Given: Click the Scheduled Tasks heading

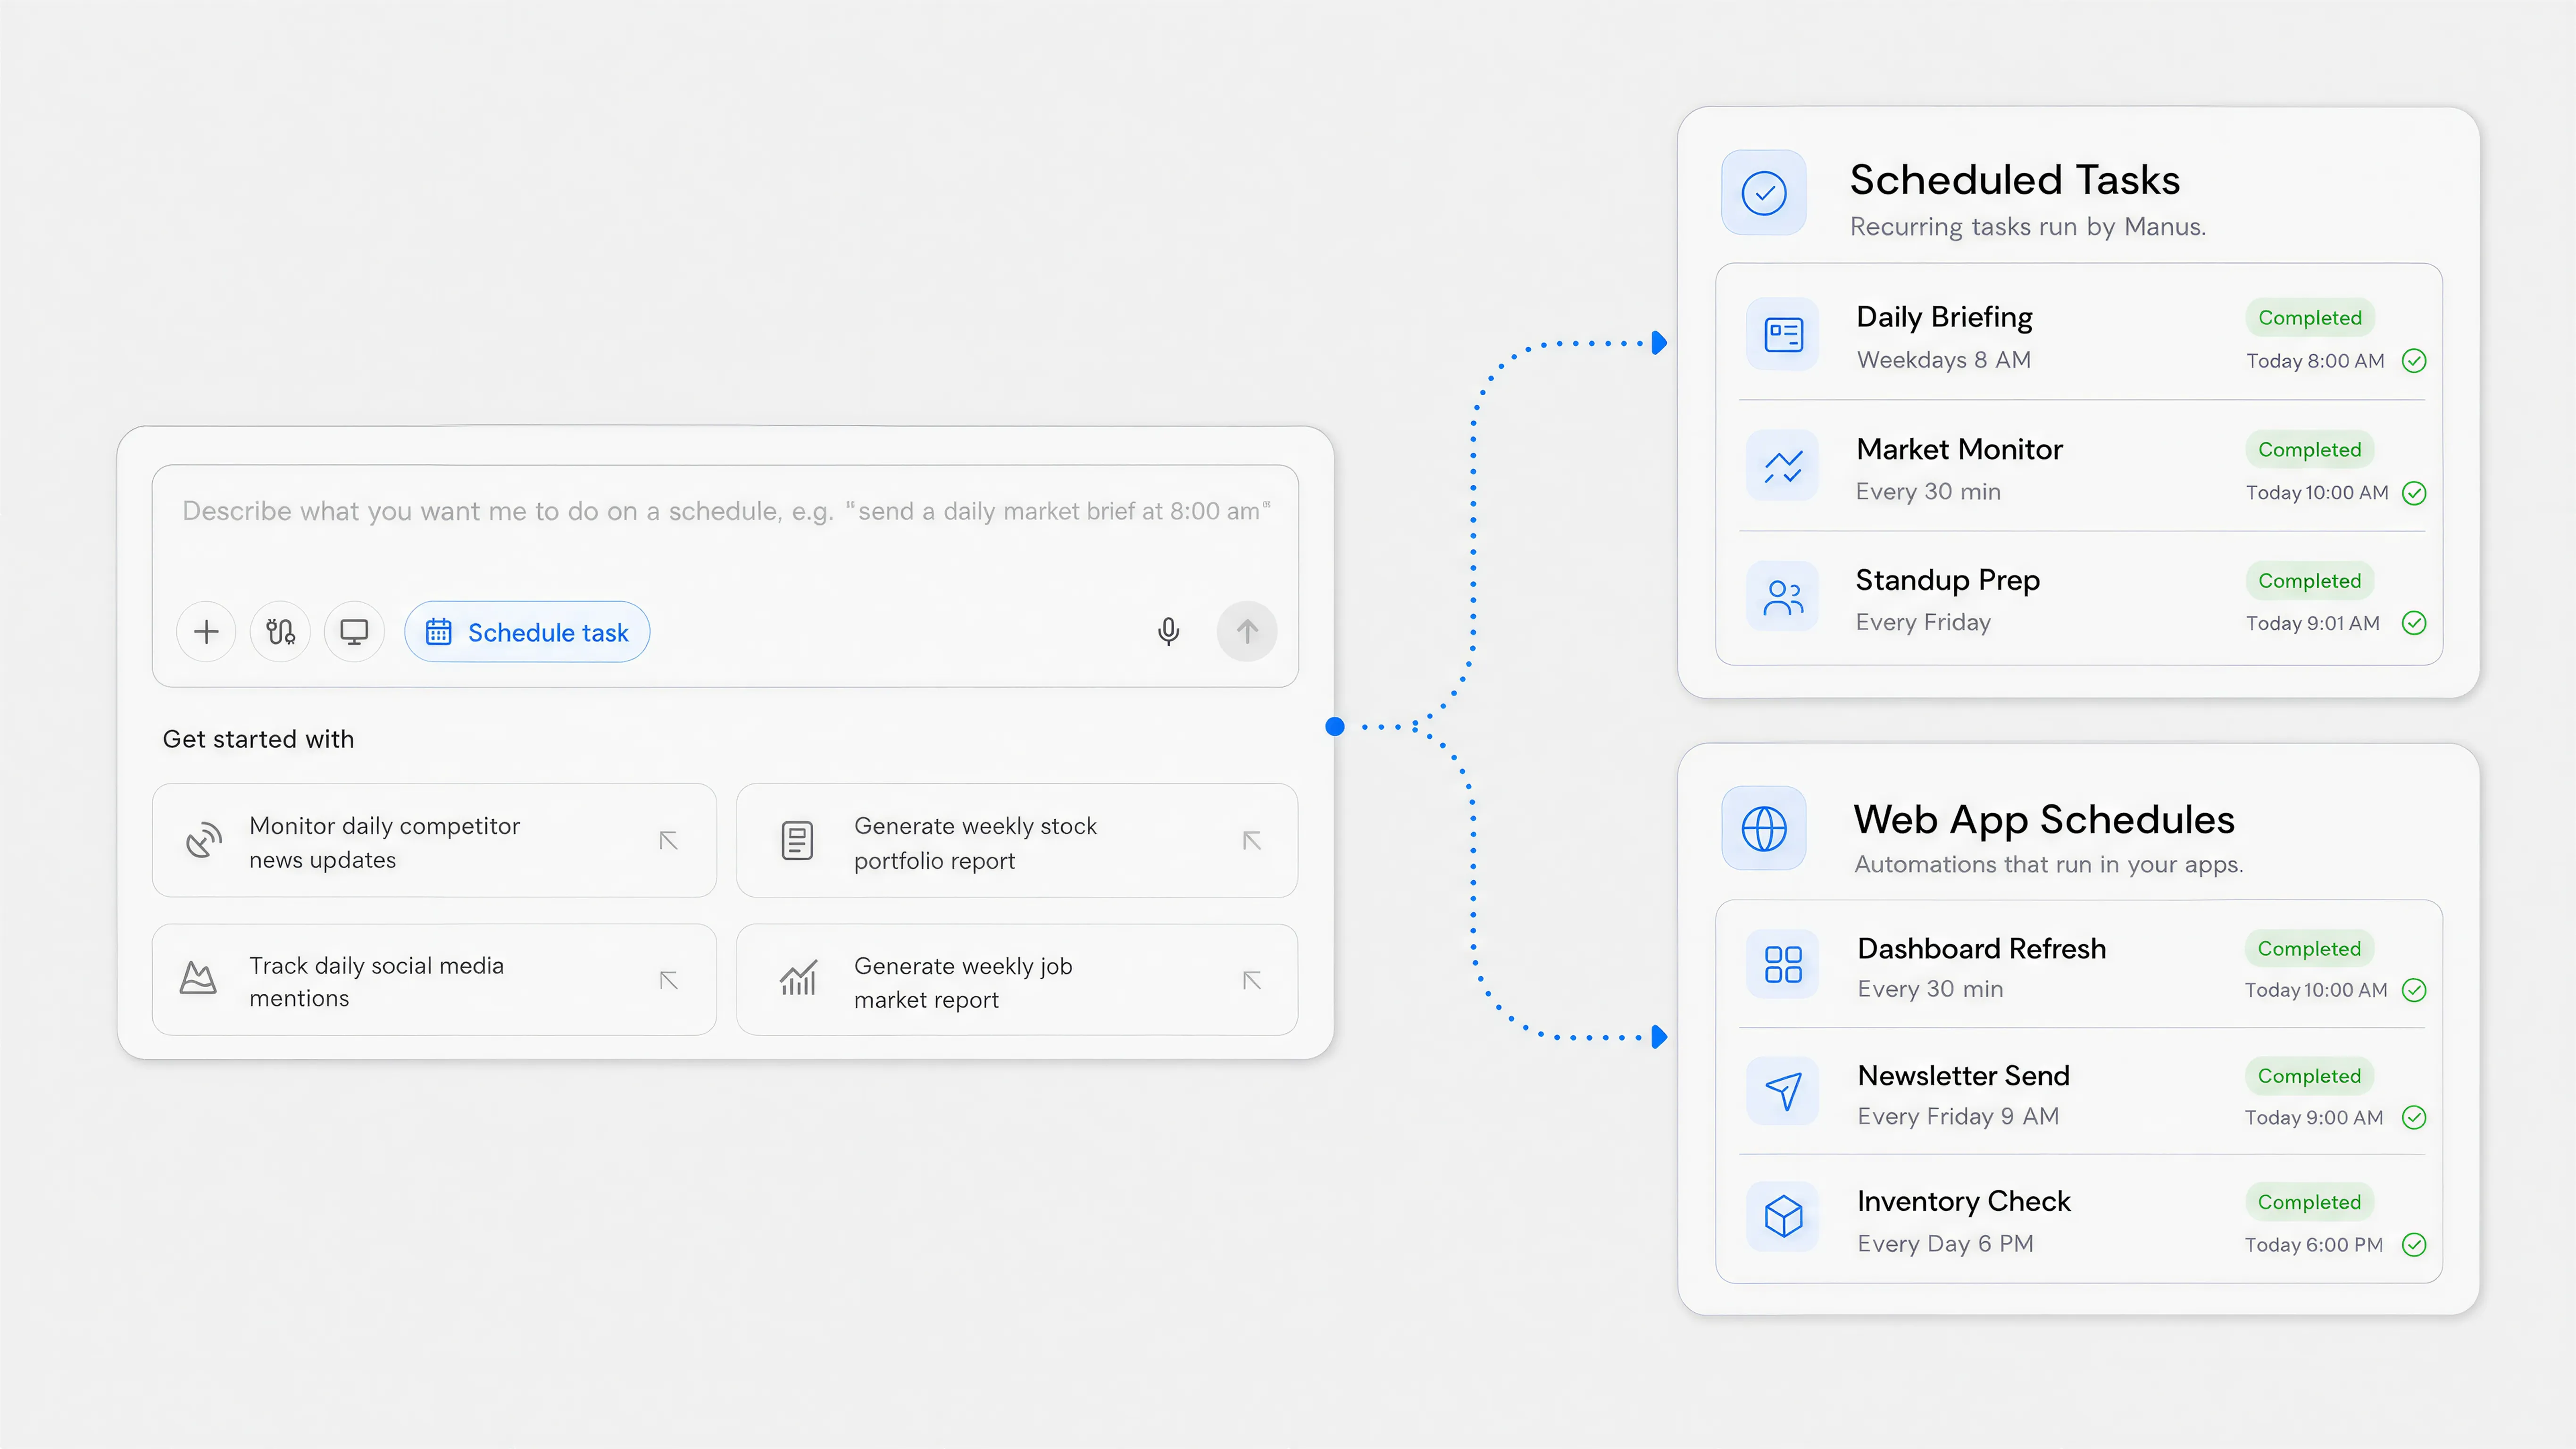Looking at the screenshot, I should click(x=2015, y=180).
